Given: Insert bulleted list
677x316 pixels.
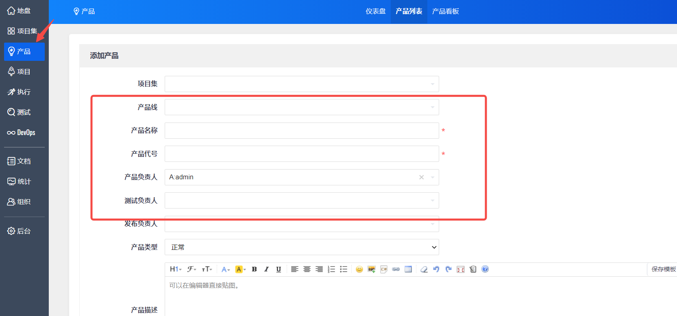Looking at the screenshot, I should (344, 269).
